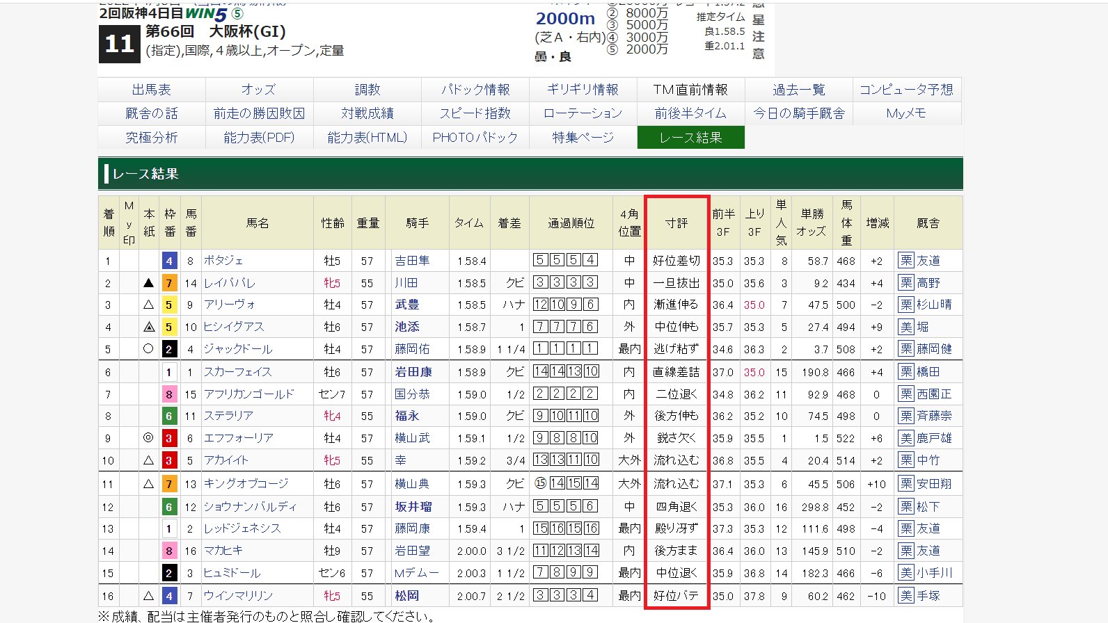This screenshot has width=1108, height=623.
Task: Open horse ジャックドール details
Action: tap(238, 349)
